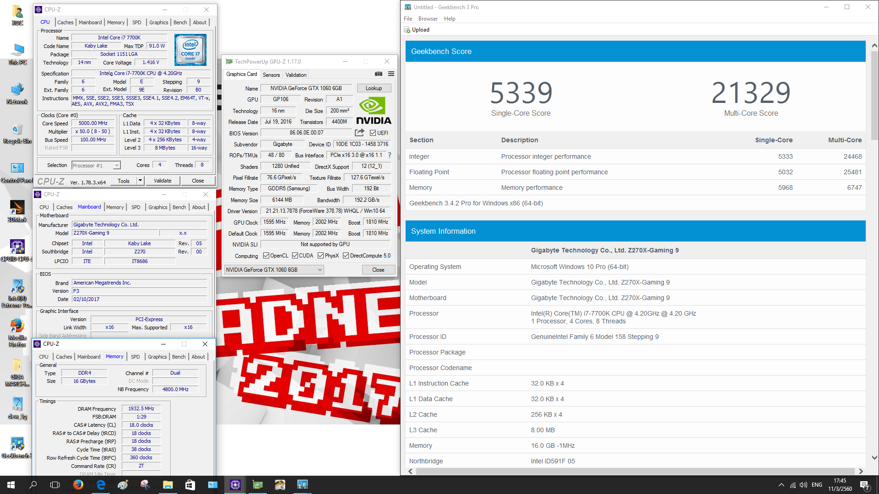Open File Explorer from the taskbar
Image resolution: width=879 pixels, height=494 pixels.
tap(168, 485)
